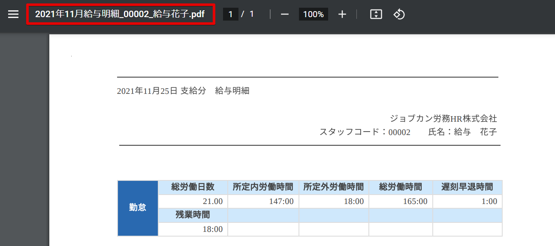Click the 給与明細 heading text
Viewport: 555px width, 246px height.
pyautogui.click(x=232, y=91)
